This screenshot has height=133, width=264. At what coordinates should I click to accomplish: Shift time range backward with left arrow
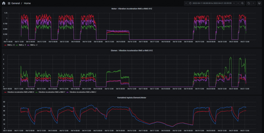(x=186, y=3)
